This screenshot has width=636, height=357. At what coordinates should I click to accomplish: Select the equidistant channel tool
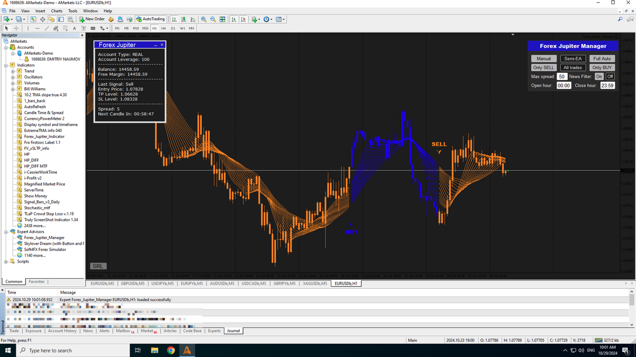pyautogui.click(x=56, y=29)
